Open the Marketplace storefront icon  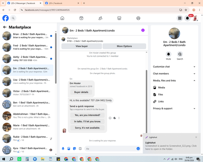pyautogui.click(x=119, y=18)
